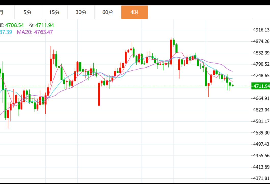Screen dimensions: 270x184
Task: Choose the 60分 timeframe tab
Action: [108, 12]
